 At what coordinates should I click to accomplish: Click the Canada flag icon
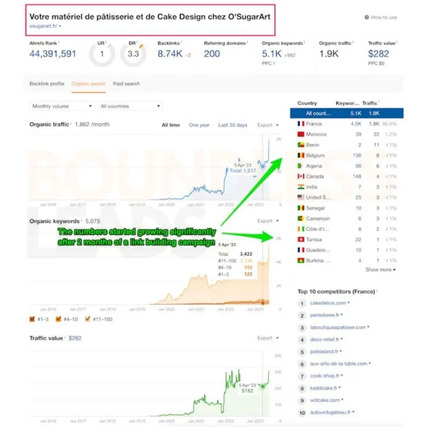pos(301,176)
